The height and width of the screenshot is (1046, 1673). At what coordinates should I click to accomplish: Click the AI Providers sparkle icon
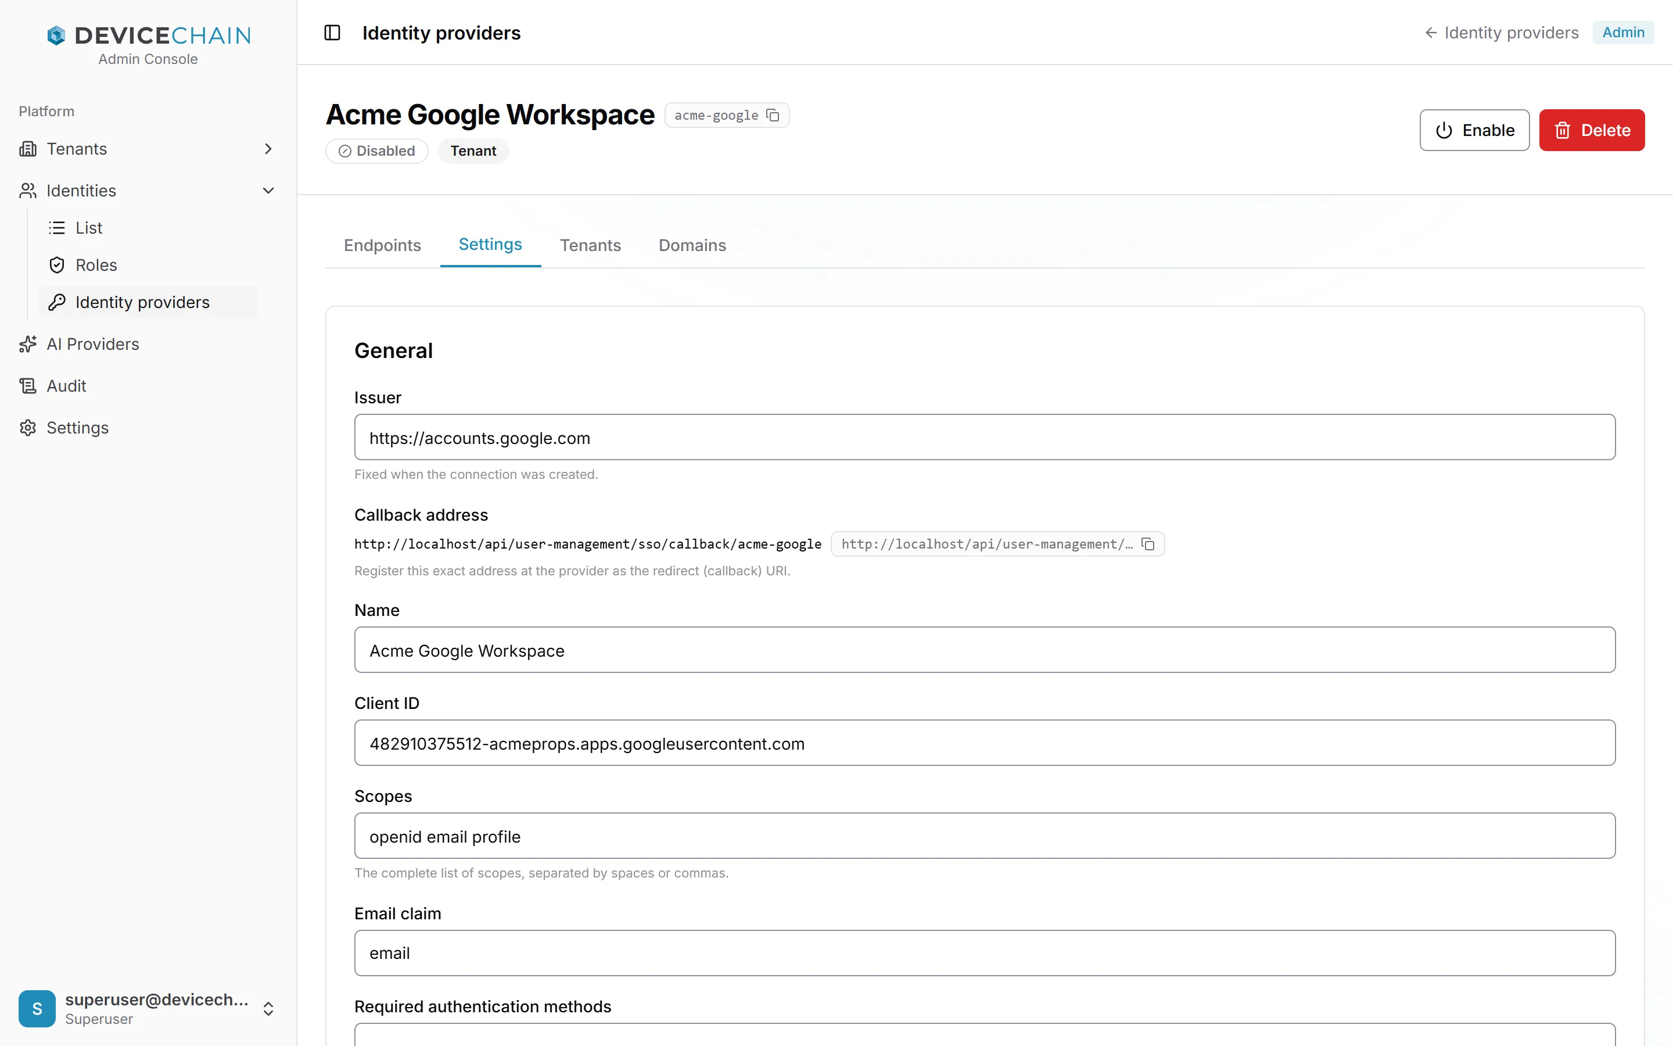[x=28, y=345]
